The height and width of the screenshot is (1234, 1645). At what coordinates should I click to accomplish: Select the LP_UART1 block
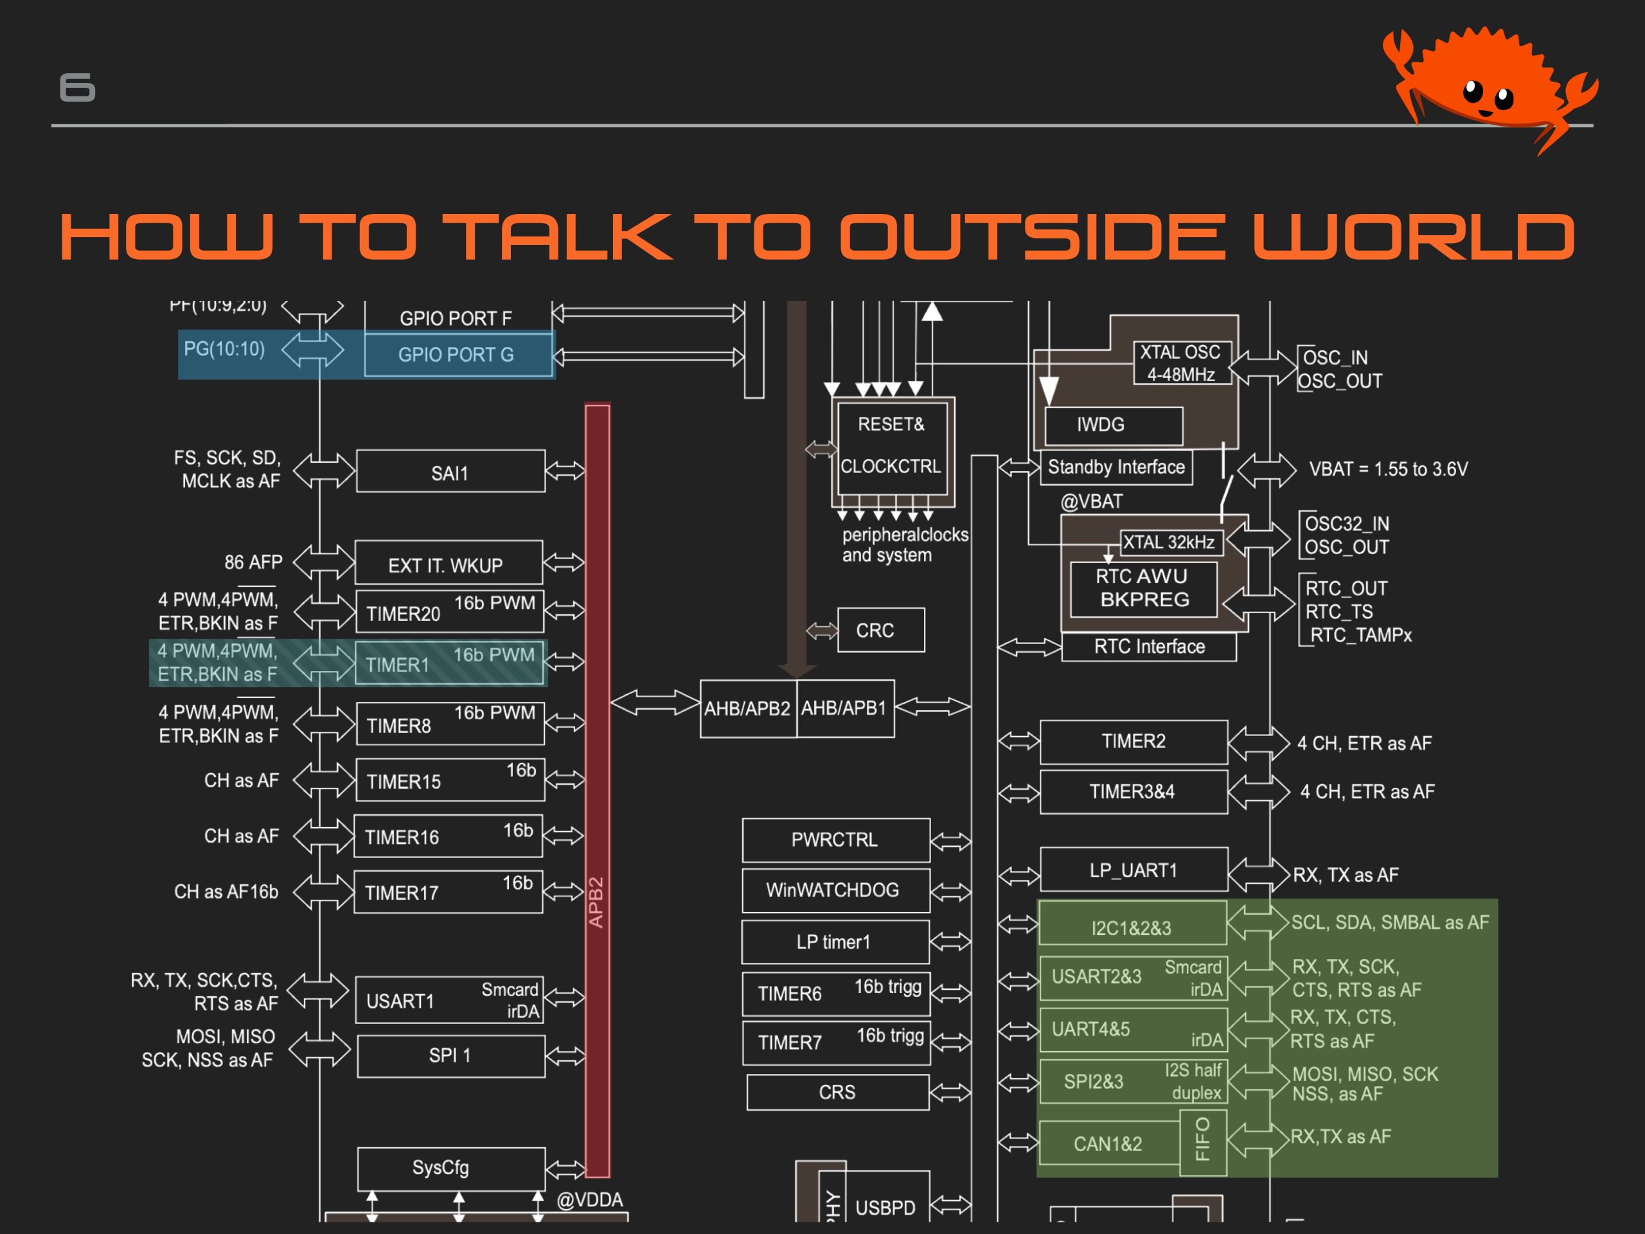coord(1134,870)
